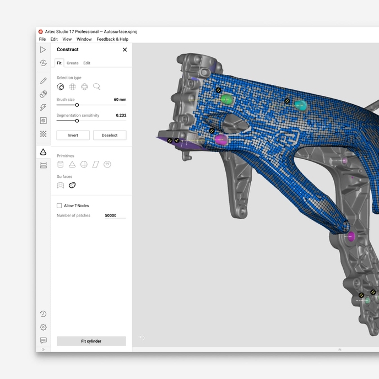This screenshot has height=379, width=379.
Task: Select the cylinder primitive
Action: (61, 164)
